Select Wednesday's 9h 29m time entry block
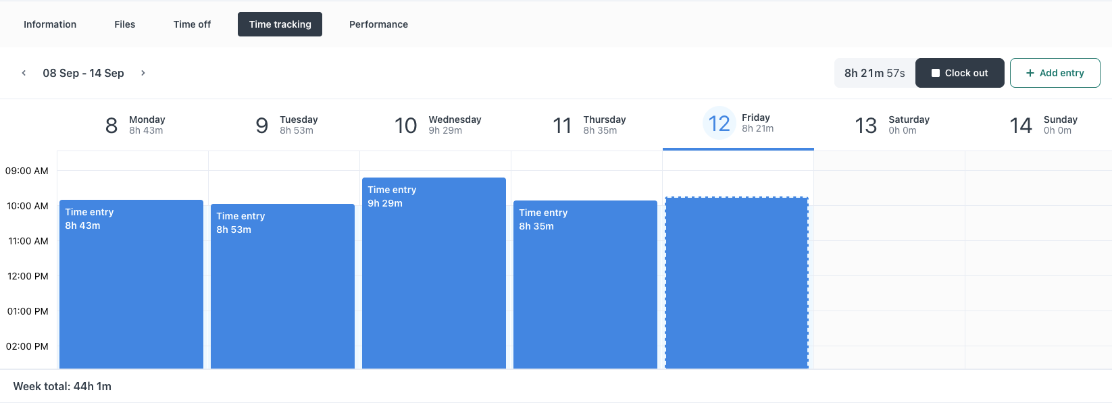Screen dimensions: 1112x403 [x=434, y=273]
